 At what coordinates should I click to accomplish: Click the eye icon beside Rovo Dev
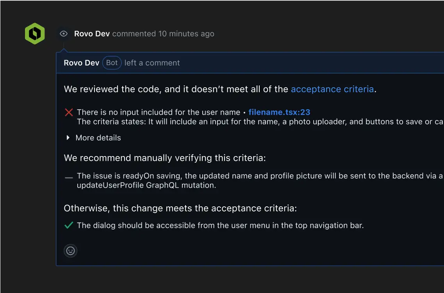63,34
